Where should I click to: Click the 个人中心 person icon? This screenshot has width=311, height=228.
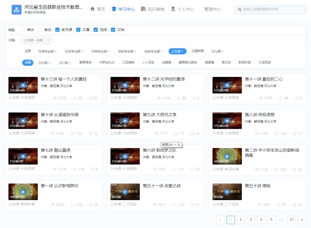click(173, 9)
